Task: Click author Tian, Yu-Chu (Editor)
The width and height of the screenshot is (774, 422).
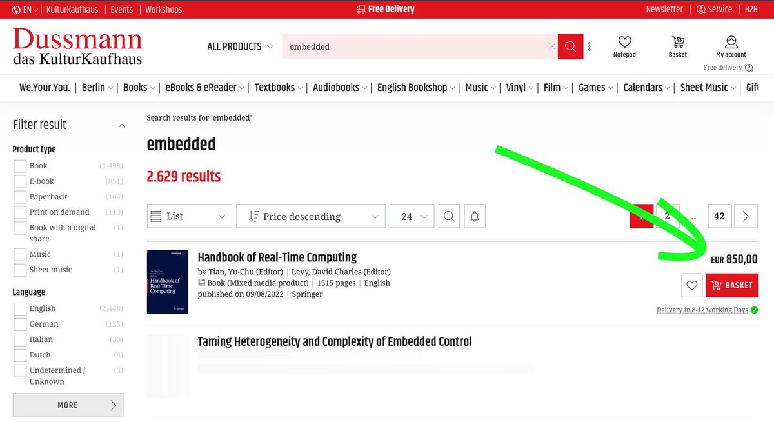Action: (246, 272)
